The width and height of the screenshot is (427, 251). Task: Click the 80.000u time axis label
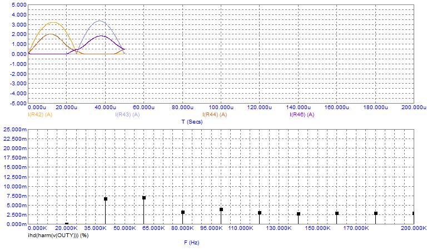[x=183, y=107]
